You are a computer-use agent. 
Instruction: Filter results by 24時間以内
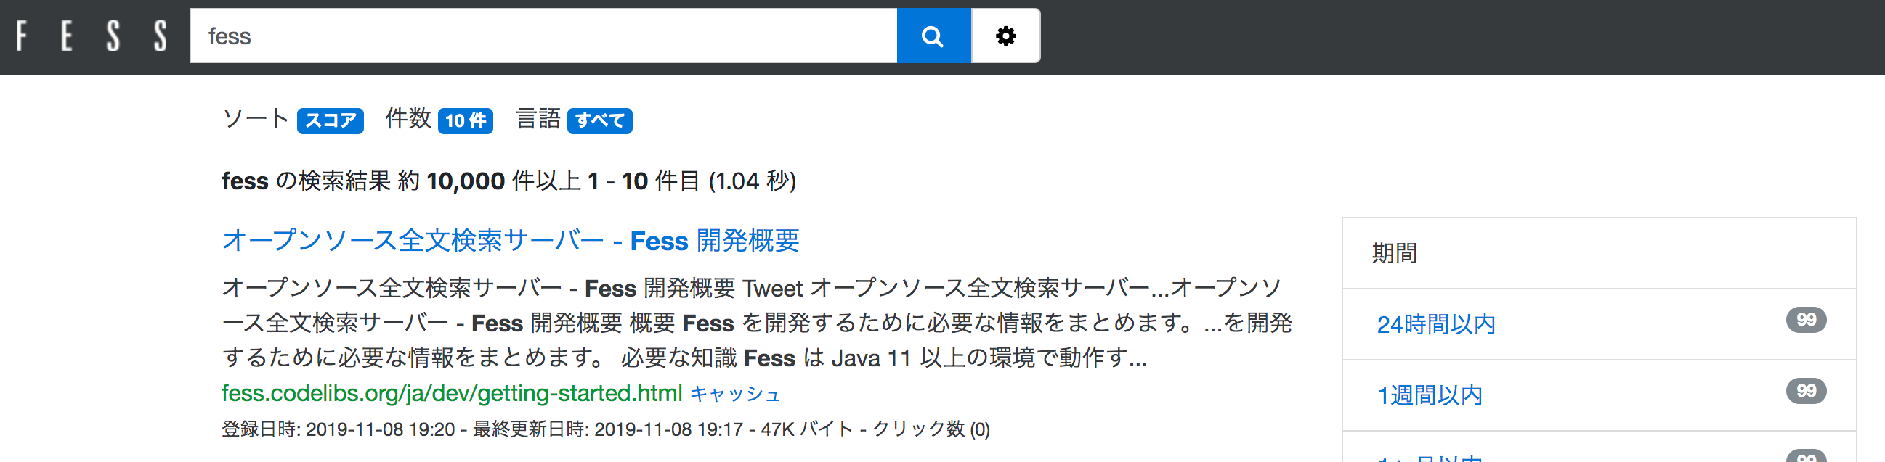tap(1435, 324)
